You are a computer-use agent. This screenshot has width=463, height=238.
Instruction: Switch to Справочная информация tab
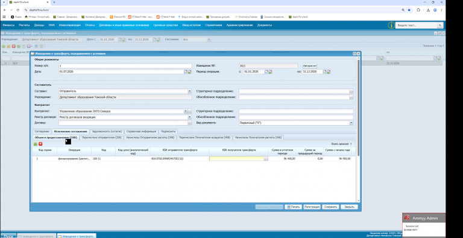141,132
